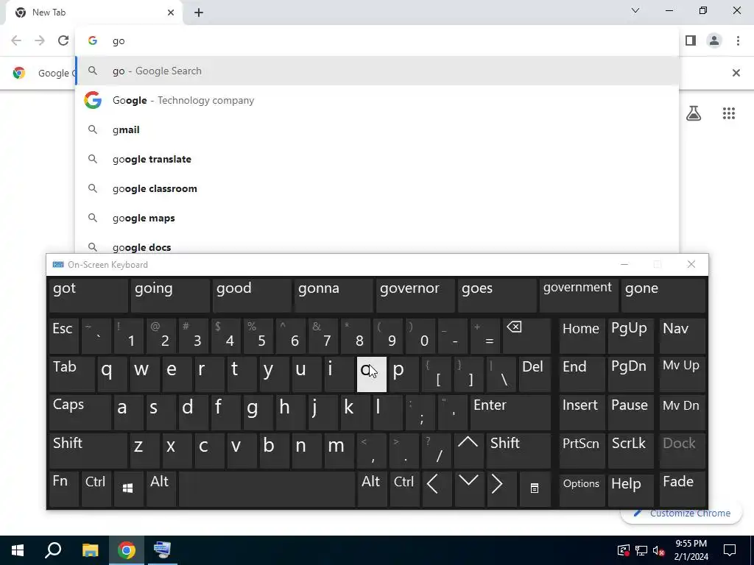Viewport: 754px width, 565px height.
Task: Open the notification center icon
Action: [730, 550]
